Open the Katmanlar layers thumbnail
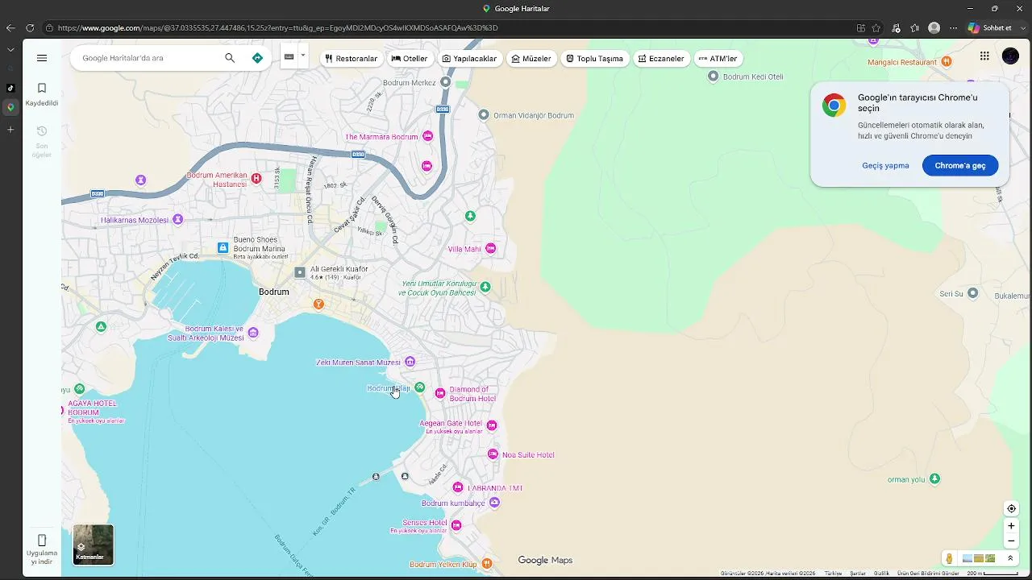 click(94, 545)
